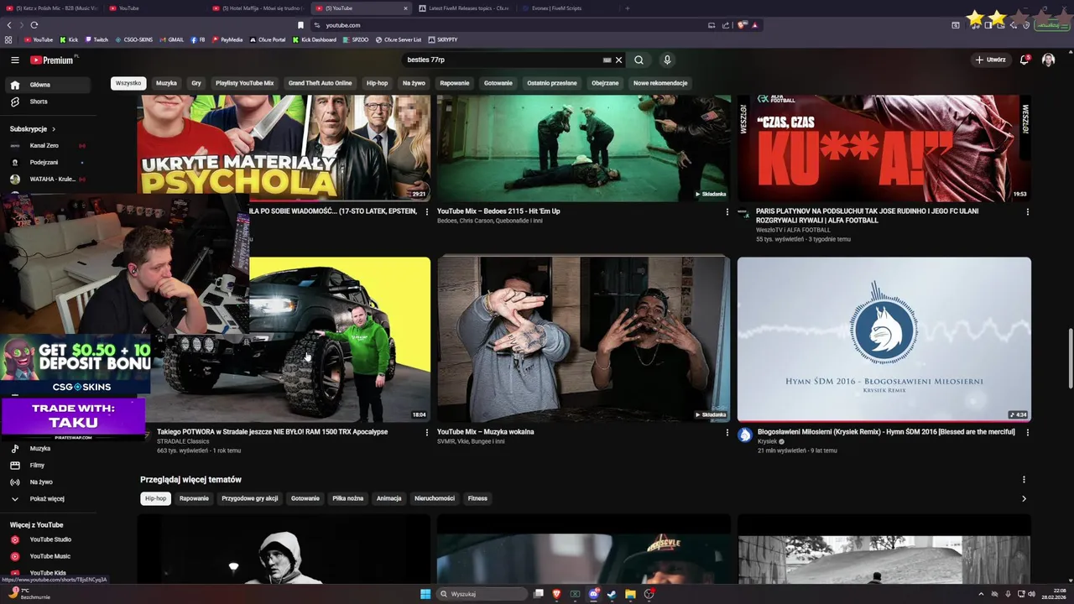Select the Piłka nożna topic chip
The width and height of the screenshot is (1074, 604).
pyautogui.click(x=347, y=498)
